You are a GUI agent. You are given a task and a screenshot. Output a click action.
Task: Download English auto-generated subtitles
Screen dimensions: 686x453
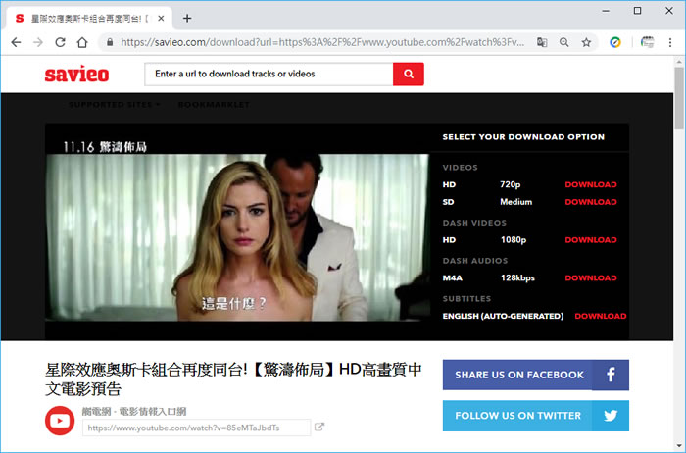[600, 316]
